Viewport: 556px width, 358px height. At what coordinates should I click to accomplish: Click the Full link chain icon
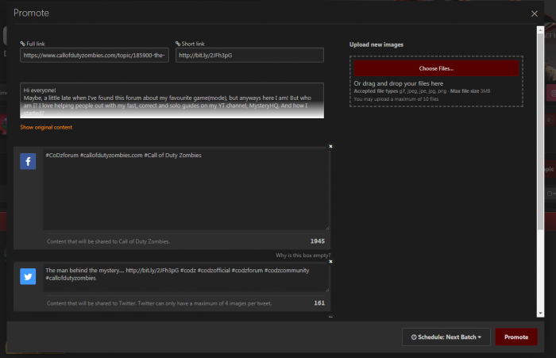tap(22, 43)
